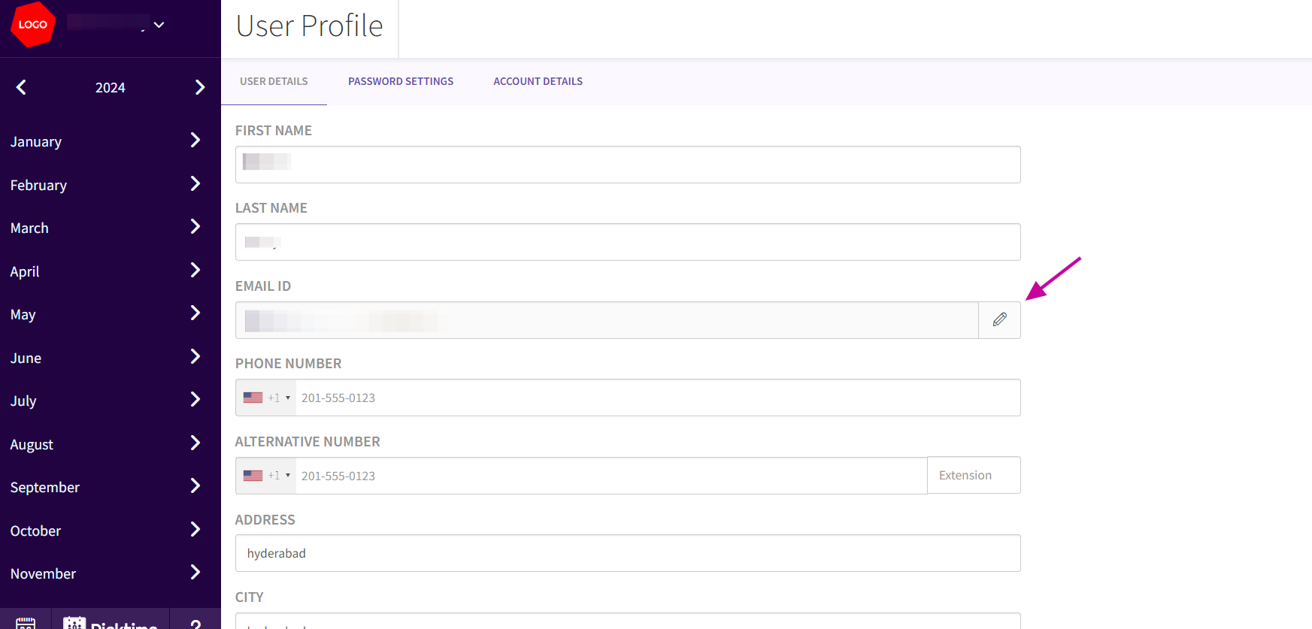1312x629 pixels.
Task: Click the red LOGO icon
Action: click(33, 25)
